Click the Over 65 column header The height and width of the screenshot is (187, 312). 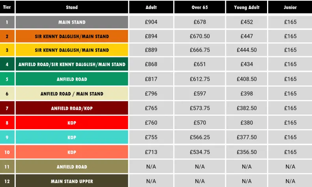[x=200, y=7]
